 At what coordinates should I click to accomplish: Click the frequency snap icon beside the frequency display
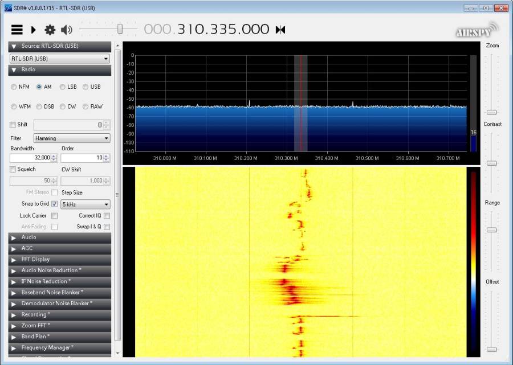(x=279, y=30)
